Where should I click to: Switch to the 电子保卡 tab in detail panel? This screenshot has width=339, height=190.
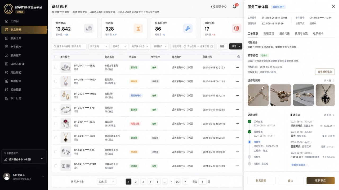318,34
